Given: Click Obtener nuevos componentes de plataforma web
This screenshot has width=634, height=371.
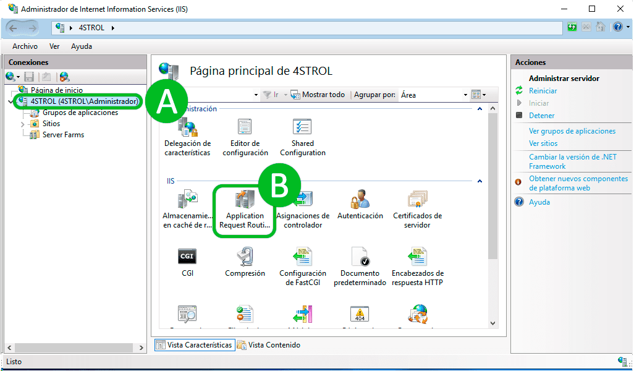Looking at the screenshot, I should [x=578, y=183].
